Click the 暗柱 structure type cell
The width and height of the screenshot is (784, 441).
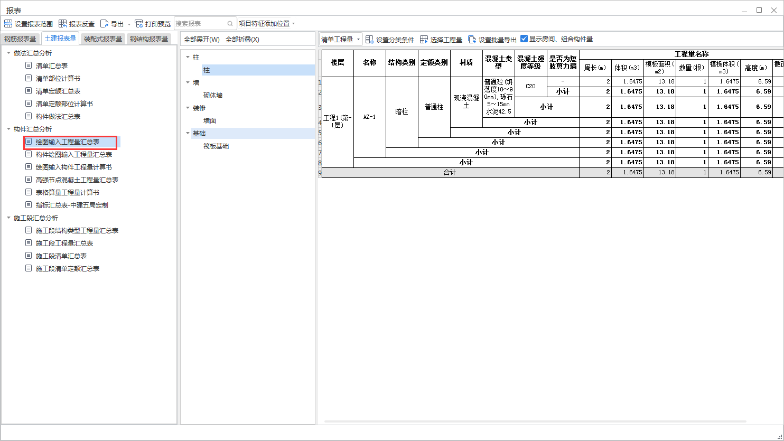402,112
